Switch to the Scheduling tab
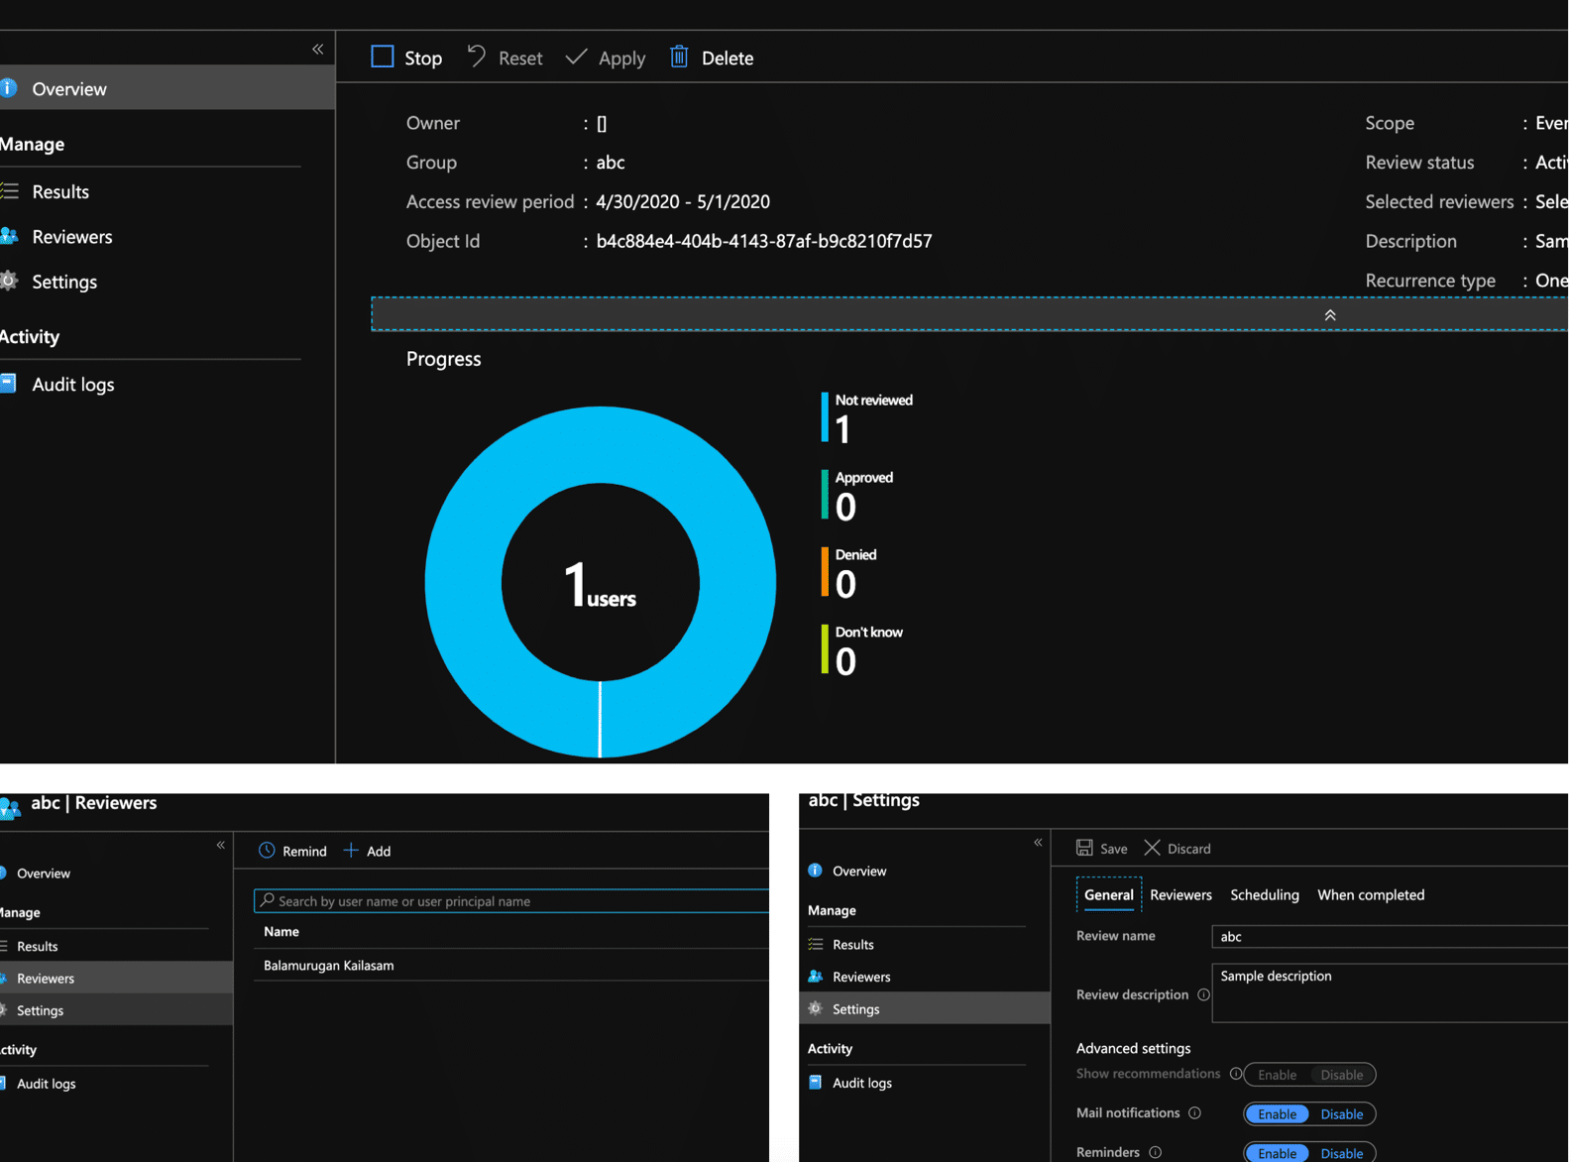Image resolution: width=1571 pixels, height=1162 pixels. tap(1264, 894)
